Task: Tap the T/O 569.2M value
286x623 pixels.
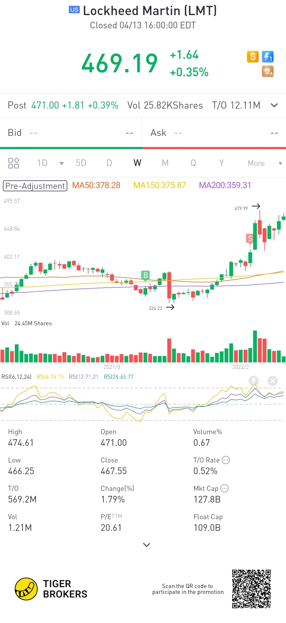Action: pos(22,499)
